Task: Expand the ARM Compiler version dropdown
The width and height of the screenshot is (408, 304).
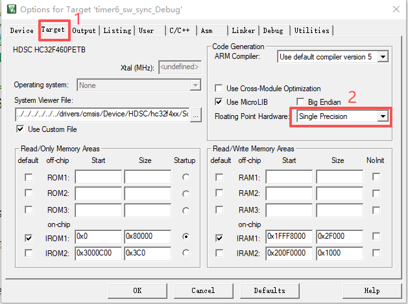Action: click(383, 56)
